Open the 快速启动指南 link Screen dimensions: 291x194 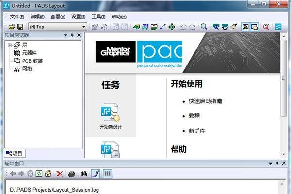[x=205, y=101]
